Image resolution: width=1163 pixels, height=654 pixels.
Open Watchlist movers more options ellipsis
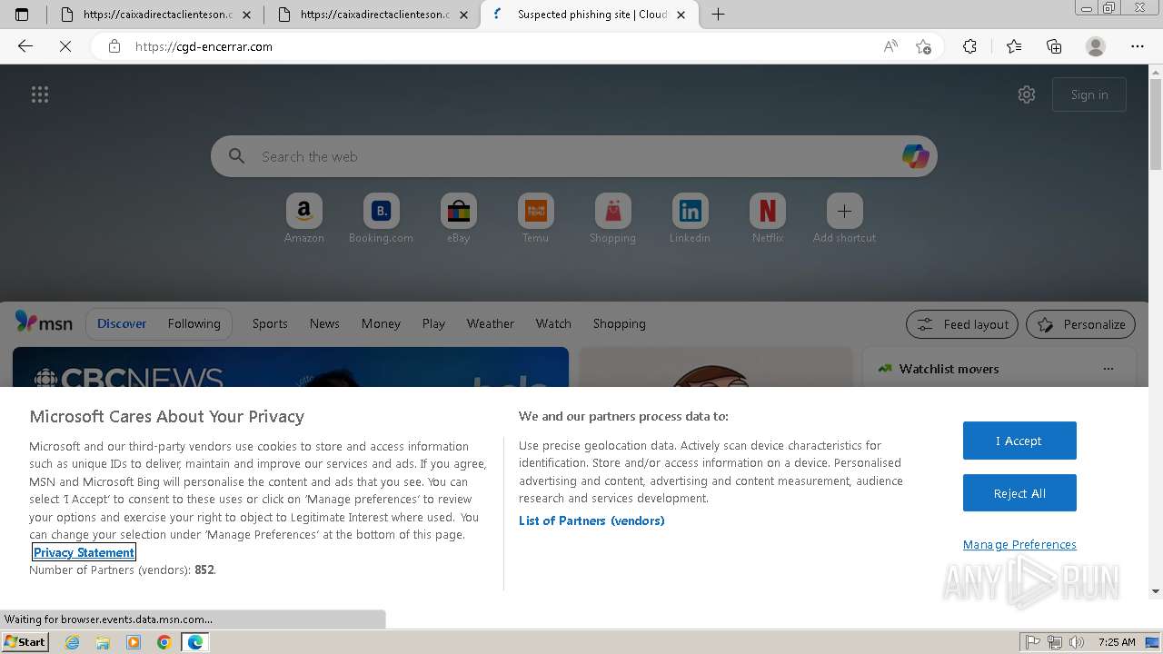(1108, 369)
